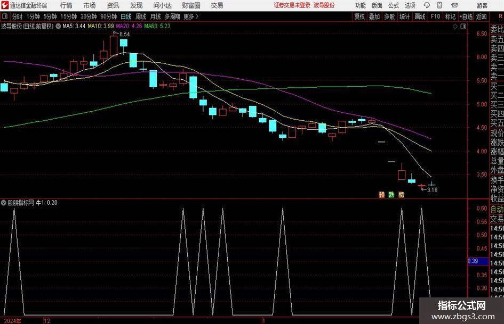Open the 版面 menu
Viewport: 504px width, 324px height.
click(377, 5)
